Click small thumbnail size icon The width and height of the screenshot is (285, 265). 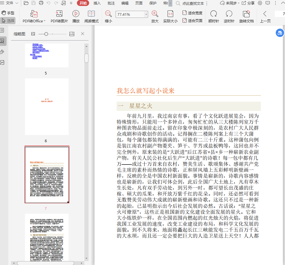coord(33,34)
